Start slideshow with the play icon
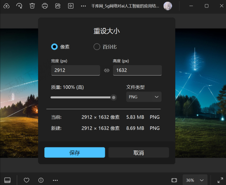The height and width of the screenshot is (185, 226). [71, 6]
